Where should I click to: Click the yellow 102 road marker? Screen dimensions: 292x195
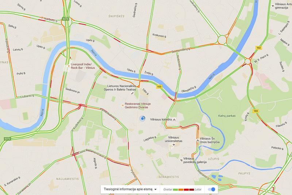point(259,48)
